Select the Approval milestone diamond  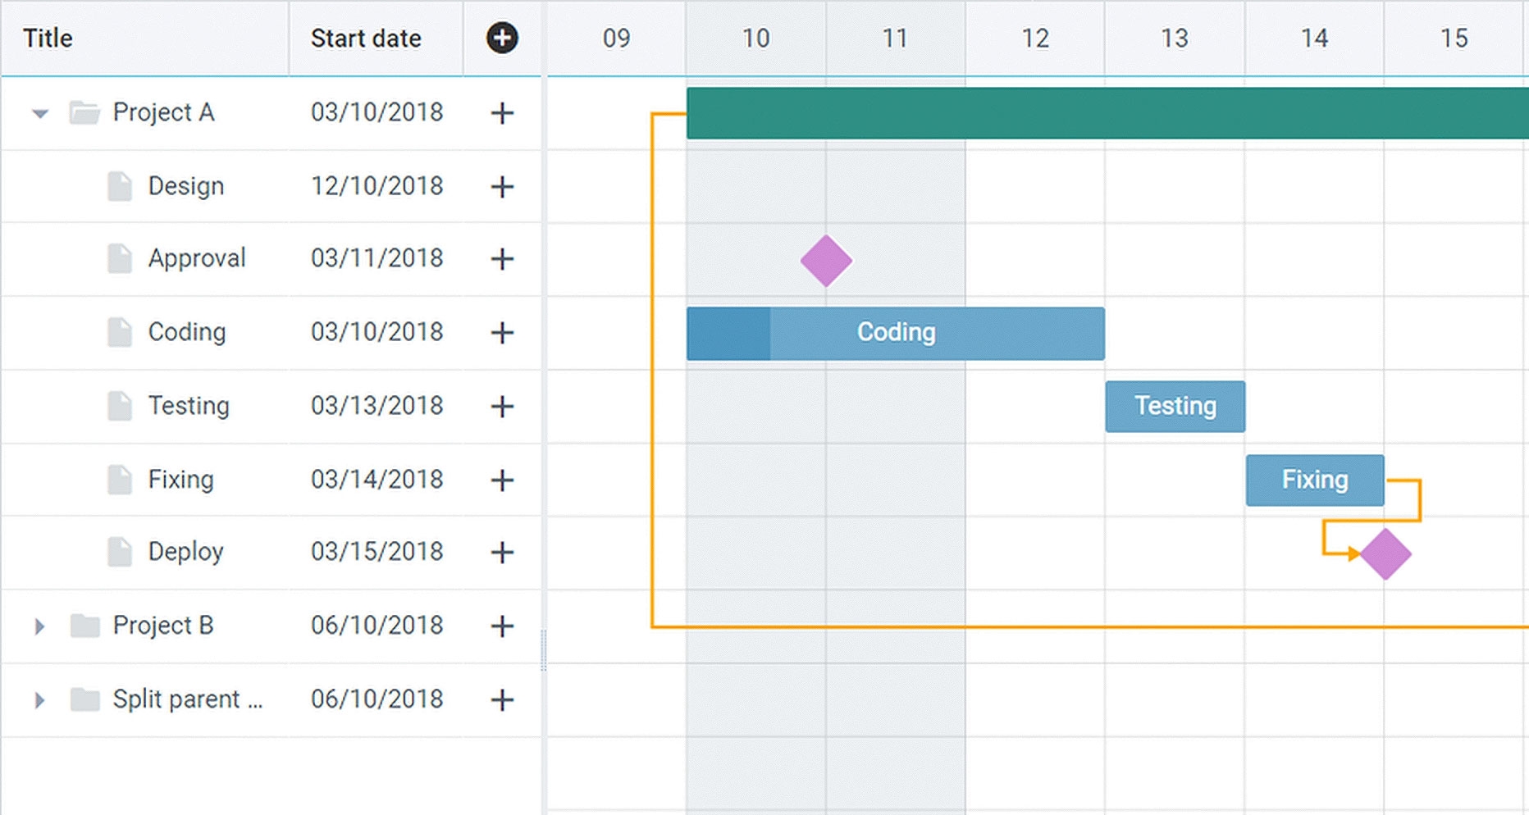click(825, 261)
